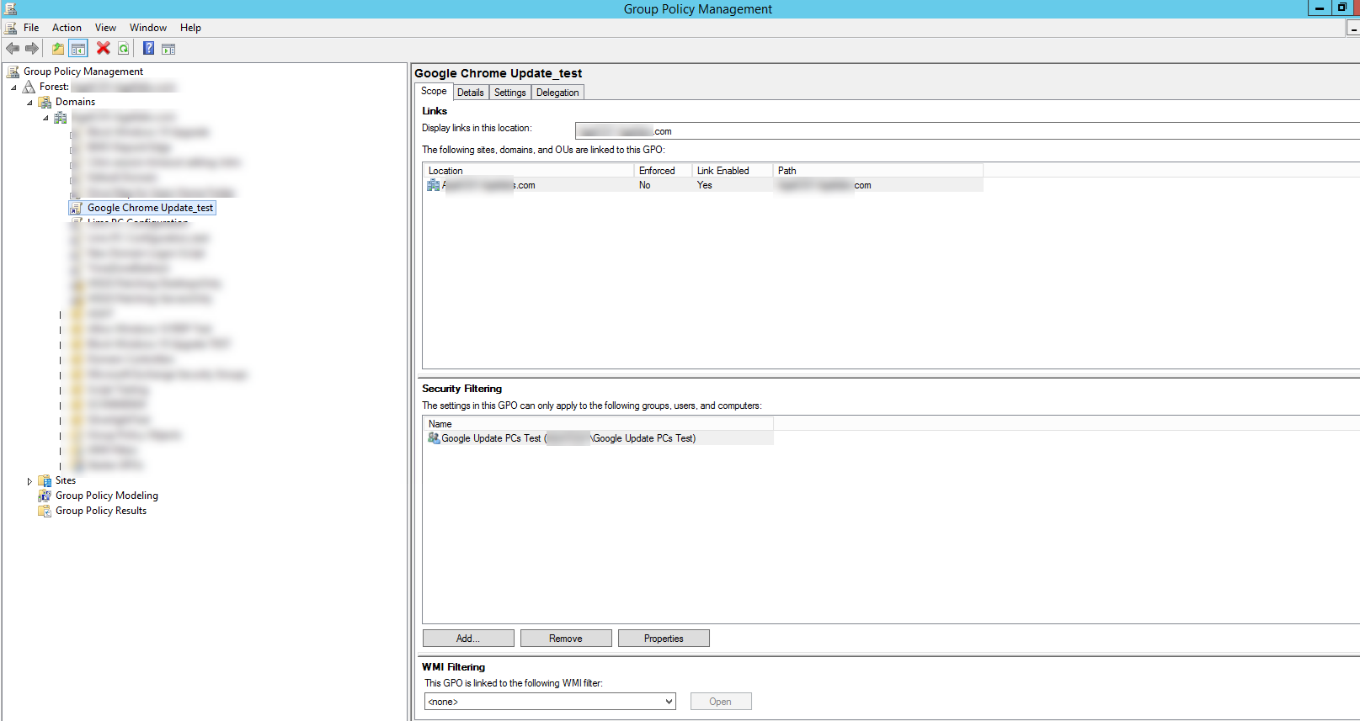Open the WMI filter dropdown
Viewport: 1360px width, 721px height.
(x=669, y=702)
